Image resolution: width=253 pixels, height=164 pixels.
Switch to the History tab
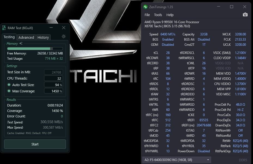tap(43, 37)
